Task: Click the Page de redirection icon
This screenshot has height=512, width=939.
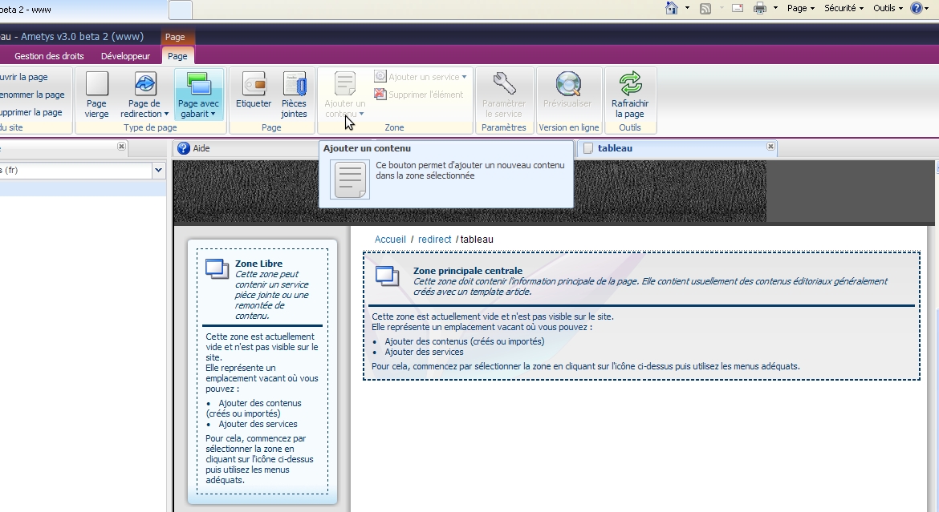Action: pos(145,84)
